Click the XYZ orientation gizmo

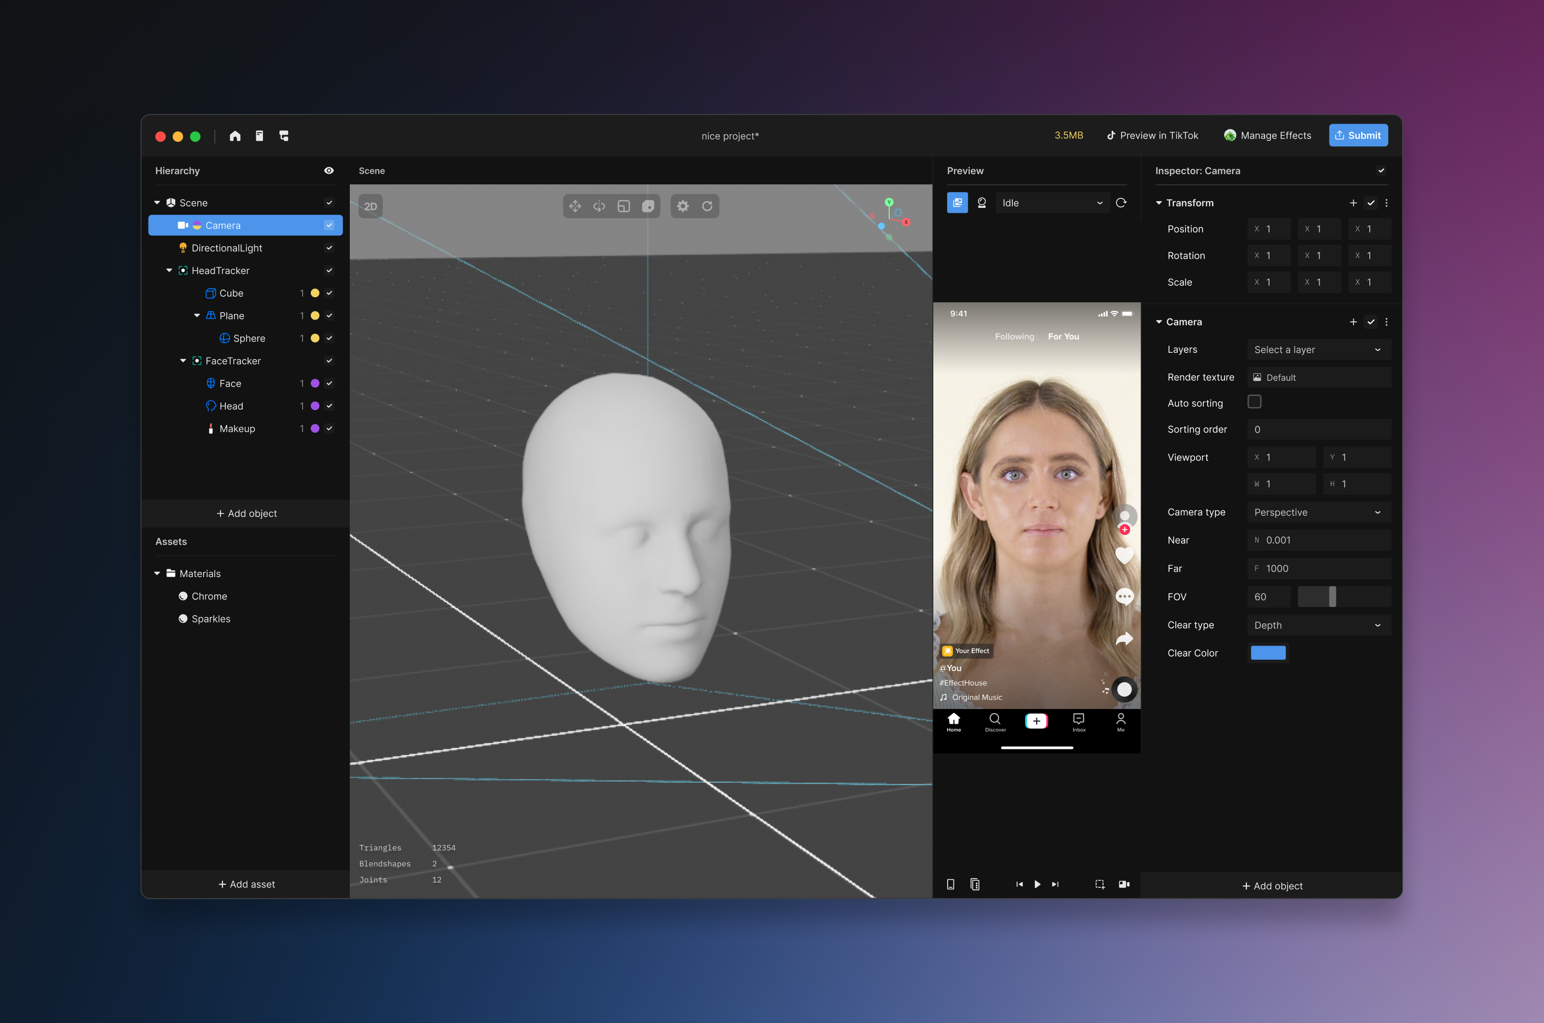890,219
